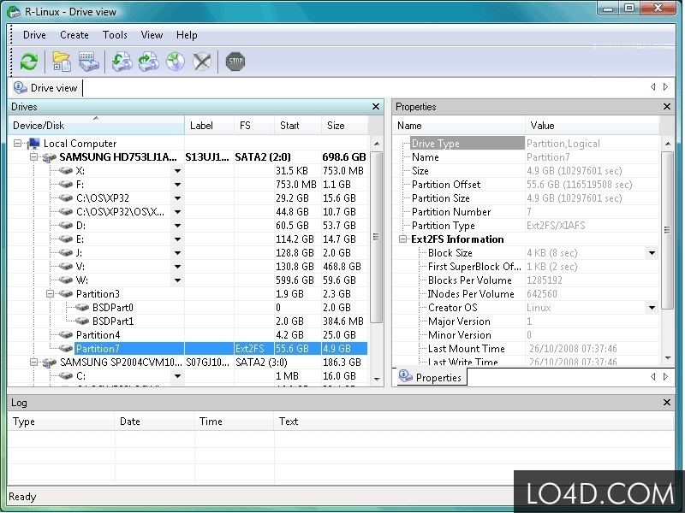Close the Log panel

pos(667,402)
